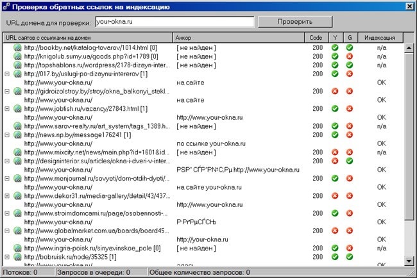Select the sarov-realty.ru tags URL row
The image size is (417, 278).
(x=97, y=126)
